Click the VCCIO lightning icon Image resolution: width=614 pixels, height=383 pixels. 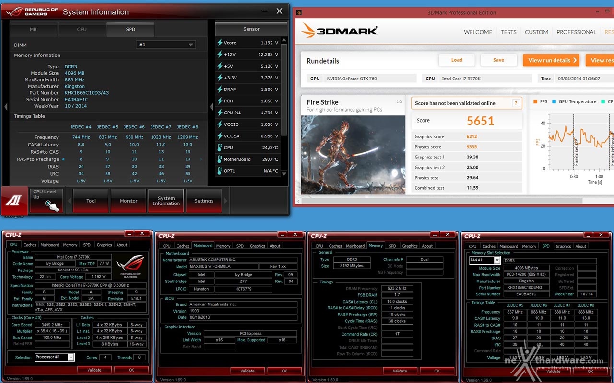point(220,124)
